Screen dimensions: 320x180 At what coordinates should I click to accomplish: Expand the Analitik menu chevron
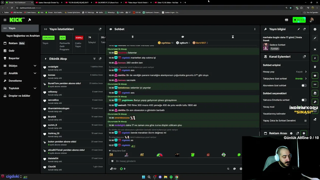coord(35,73)
